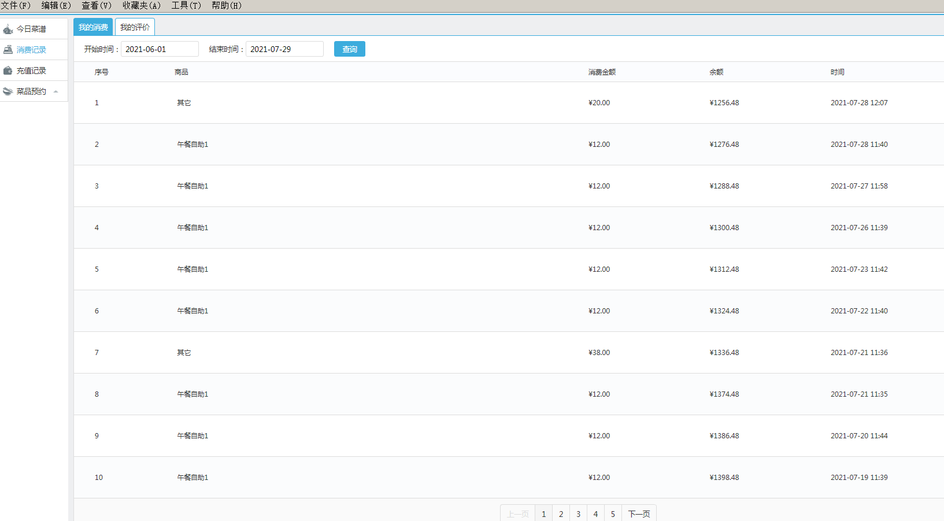Click balance ¥1386.48

[724, 436]
